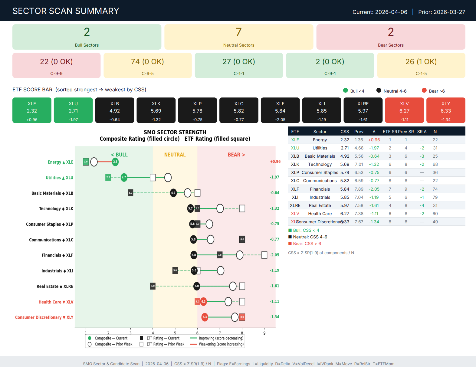
Task: Click the 2 Bear Sectors summary card
Action: [391, 37]
